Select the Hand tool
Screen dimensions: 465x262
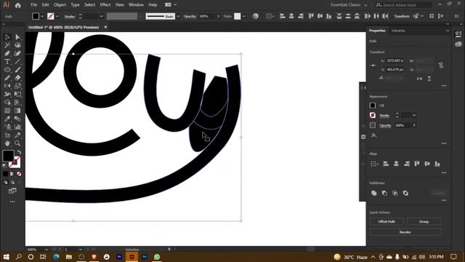click(7, 143)
